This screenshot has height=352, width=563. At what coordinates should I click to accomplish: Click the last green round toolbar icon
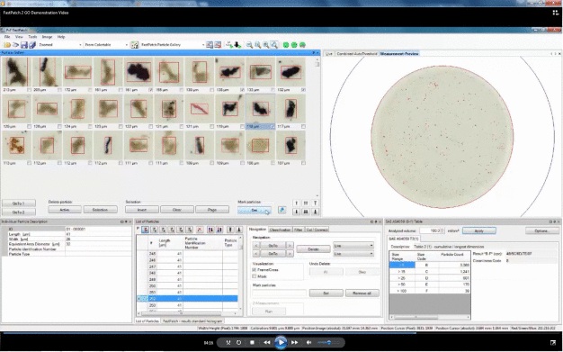(x=302, y=45)
